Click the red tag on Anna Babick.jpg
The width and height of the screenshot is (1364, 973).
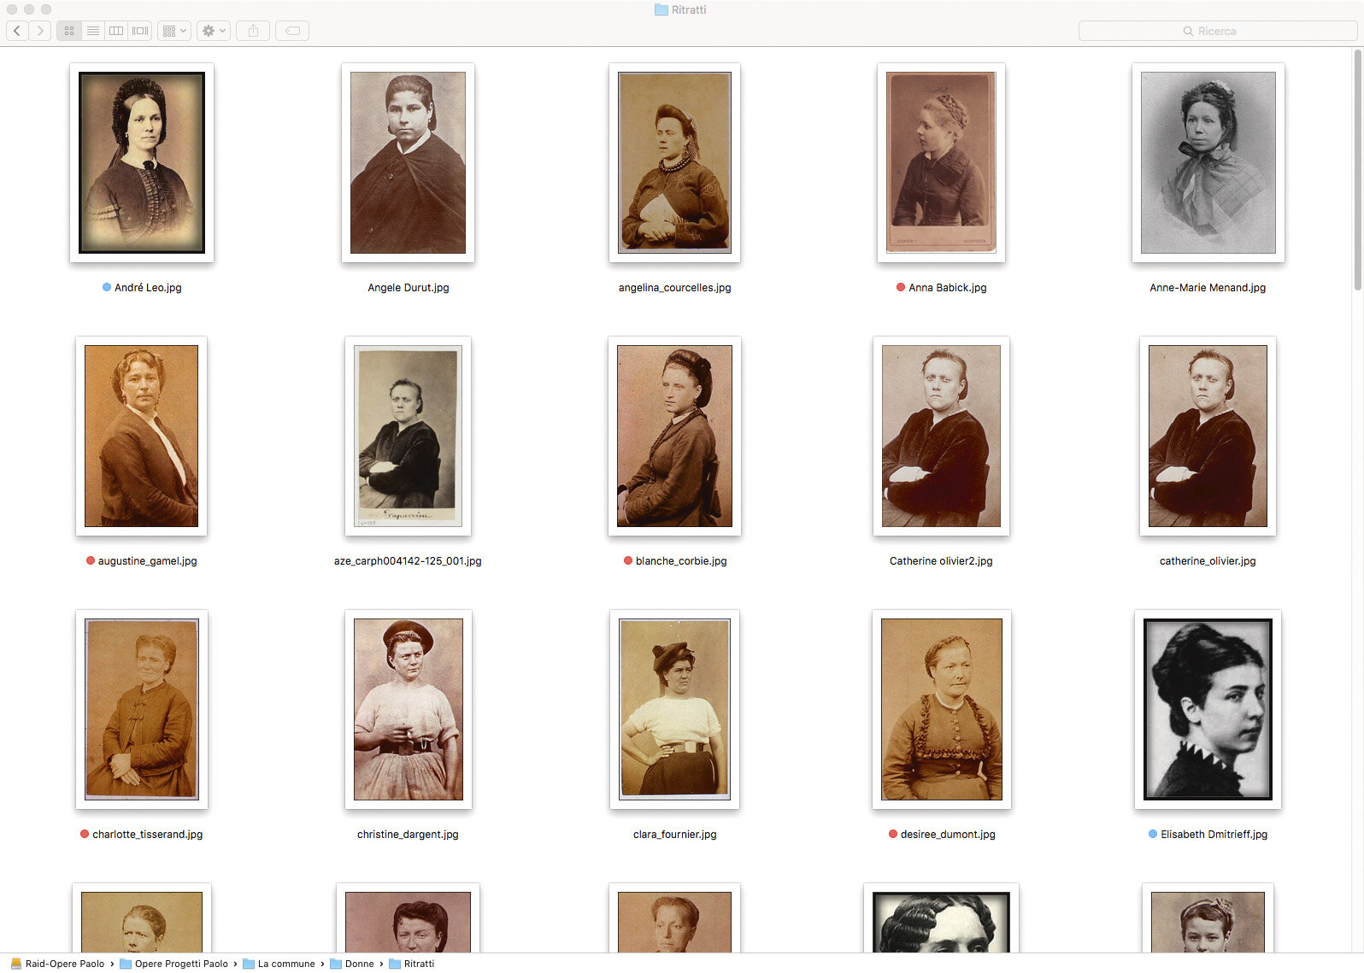[901, 288]
